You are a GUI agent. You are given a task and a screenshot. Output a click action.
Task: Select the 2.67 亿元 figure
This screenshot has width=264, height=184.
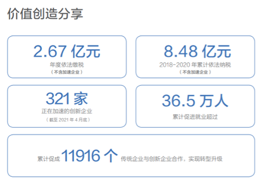click(x=67, y=51)
